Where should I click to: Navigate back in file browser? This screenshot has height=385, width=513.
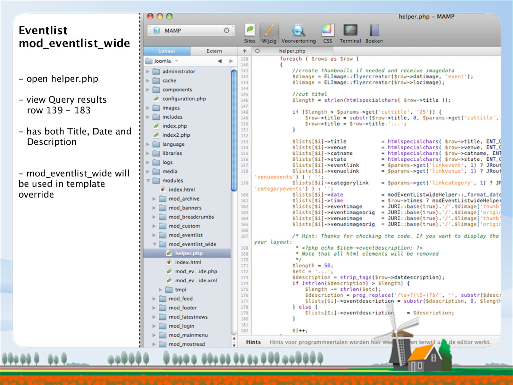220,61
